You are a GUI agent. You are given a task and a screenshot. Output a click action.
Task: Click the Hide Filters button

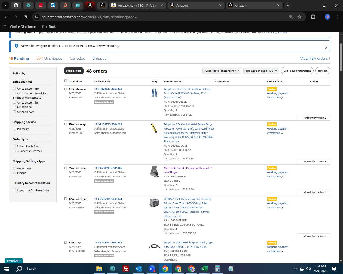click(x=74, y=71)
